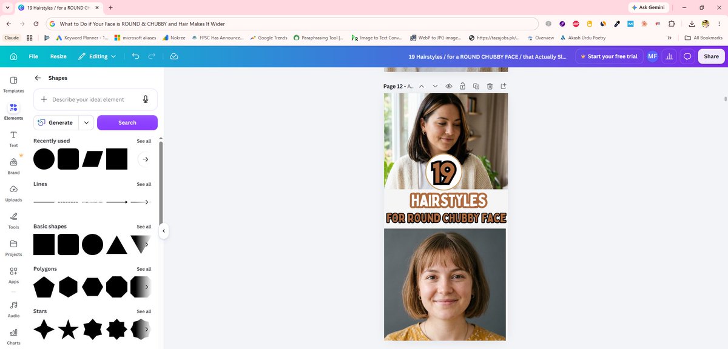Open the Resize menu
This screenshot has width=728, height=349.
pyautogui.click(x=58, y=56)
